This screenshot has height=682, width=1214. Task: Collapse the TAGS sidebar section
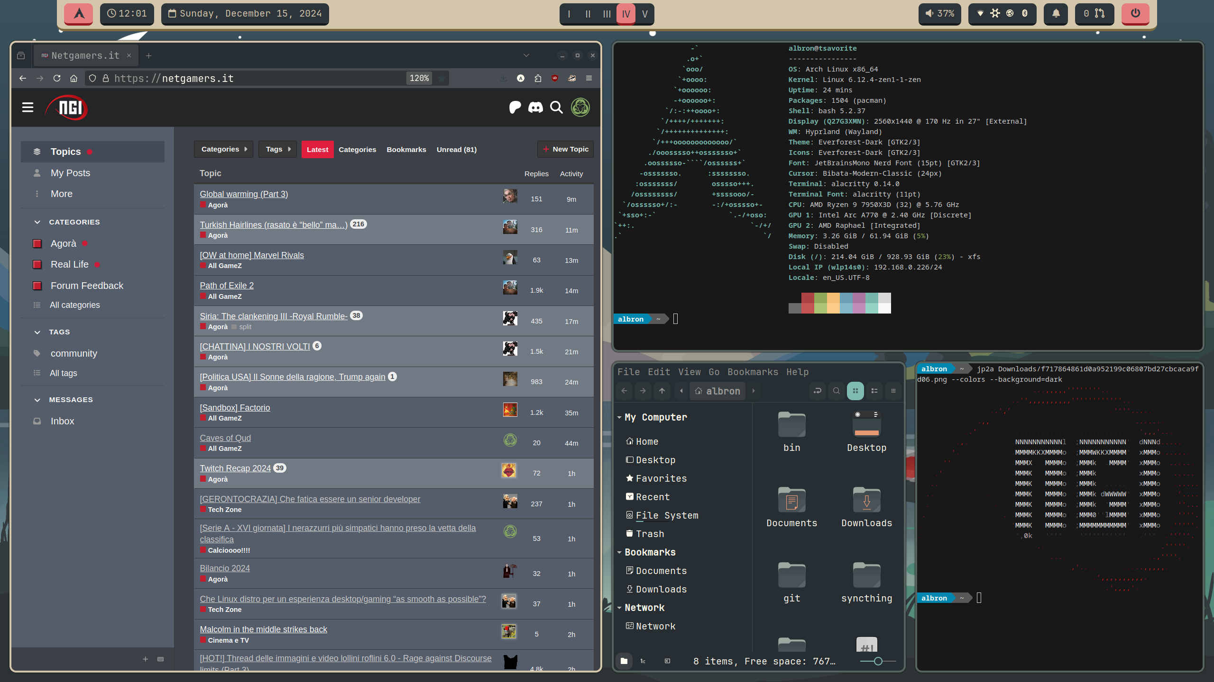click(x=37, y=332)
